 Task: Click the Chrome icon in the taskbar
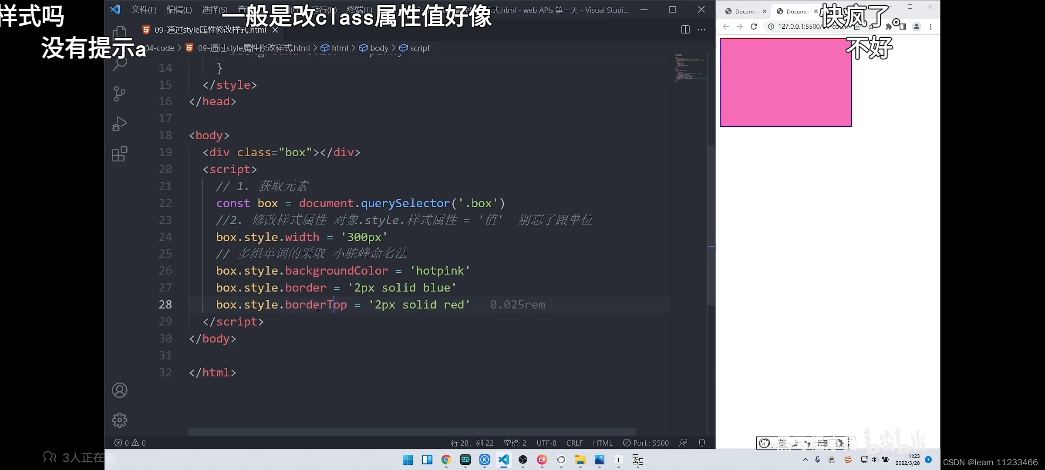coord(446,460)
